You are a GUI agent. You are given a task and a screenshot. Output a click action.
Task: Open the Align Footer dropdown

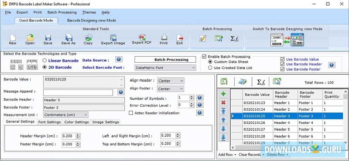171,89
